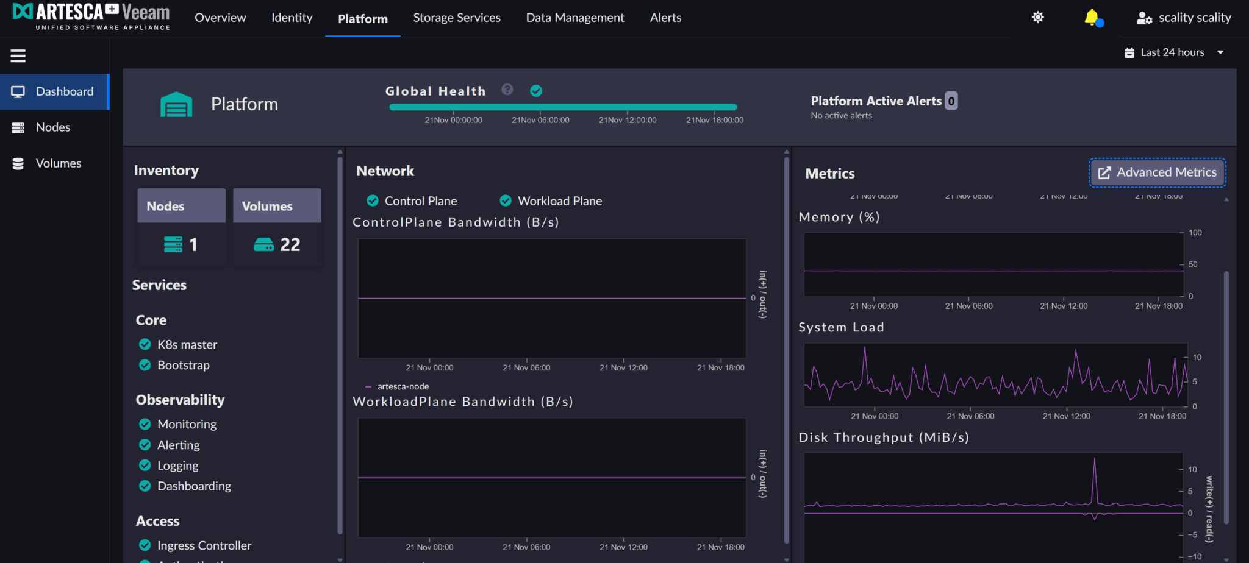The width and height of the screenshot is (1249, 563).
Task: Click the scality user account icon
Action: click(1143, 18)
